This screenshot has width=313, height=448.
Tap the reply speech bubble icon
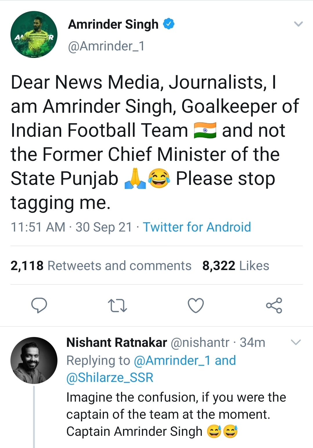click(39, 305)
